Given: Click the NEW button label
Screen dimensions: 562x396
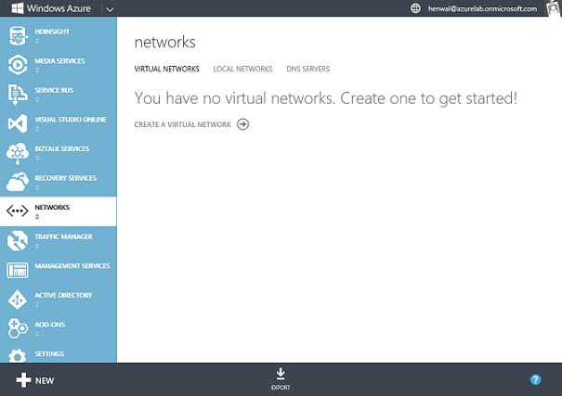Looking at the screenshot, I should tap(45, 380).
